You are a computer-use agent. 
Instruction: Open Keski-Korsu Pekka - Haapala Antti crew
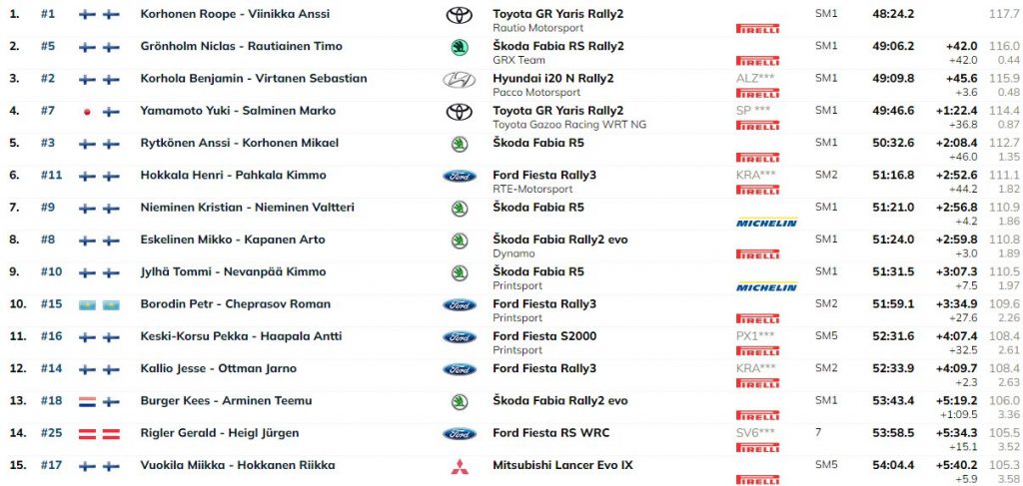[x=241, y=337]
